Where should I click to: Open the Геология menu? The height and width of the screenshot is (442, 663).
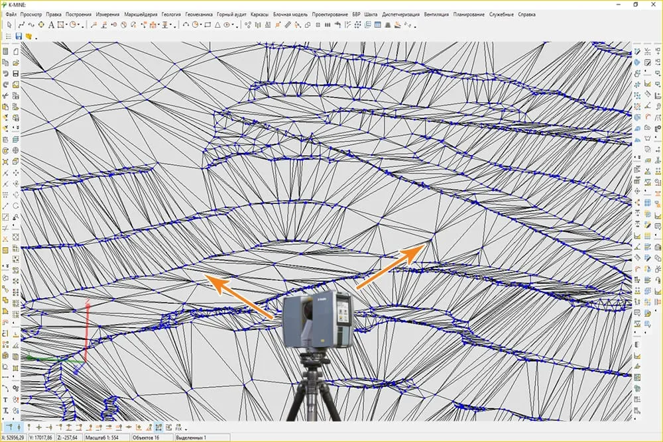(171, 15)
